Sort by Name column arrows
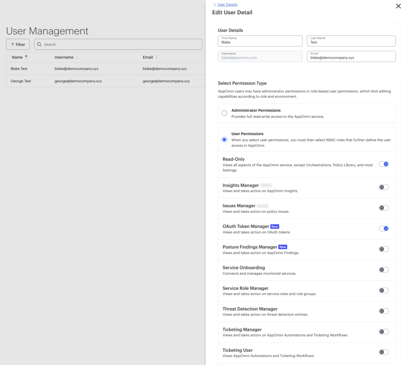The image size is (407, 365). pos(26,57)
